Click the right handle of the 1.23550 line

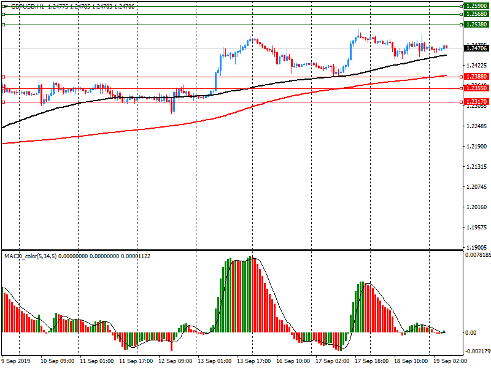(x=462, y=88)
